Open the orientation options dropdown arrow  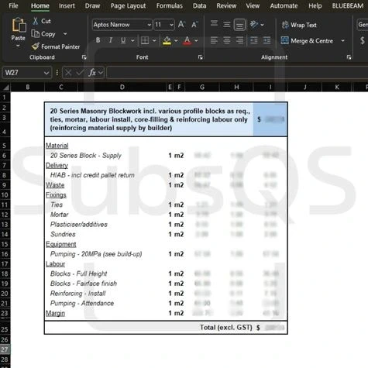pos(262,25)
